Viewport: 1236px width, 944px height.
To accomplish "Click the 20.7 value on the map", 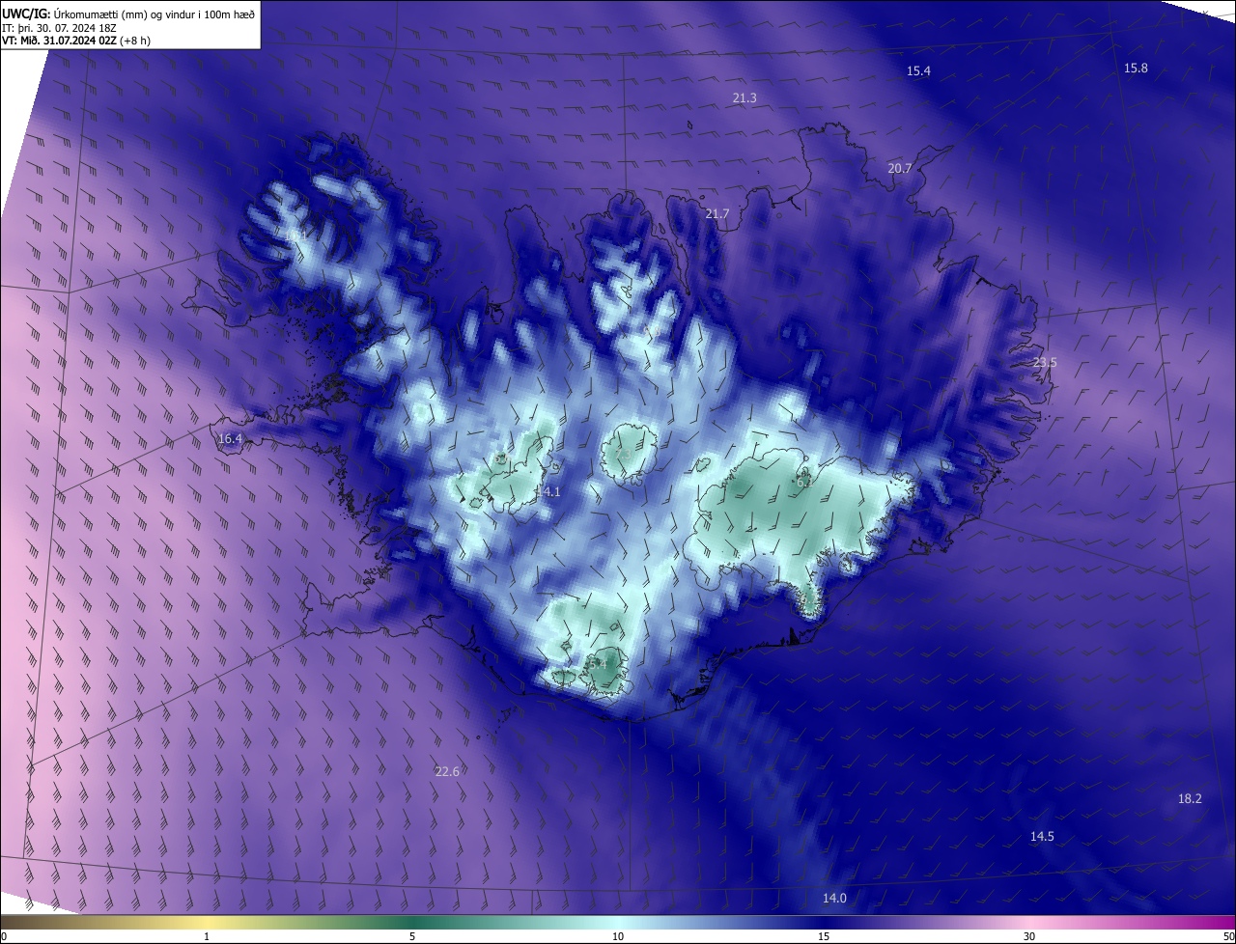I will point(900,168).
